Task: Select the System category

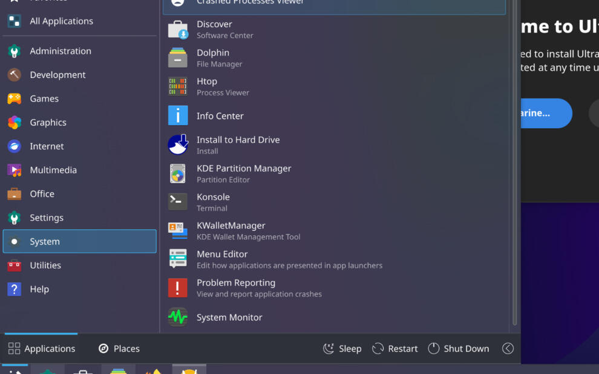Action: point(79,241)
